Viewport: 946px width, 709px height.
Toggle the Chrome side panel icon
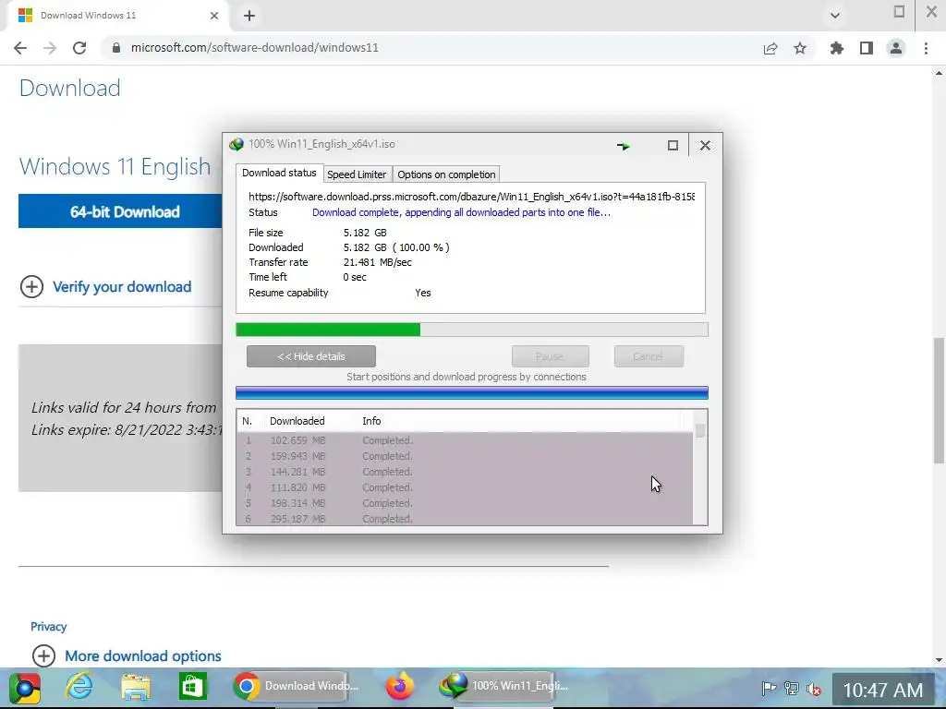tap(867, 48)
